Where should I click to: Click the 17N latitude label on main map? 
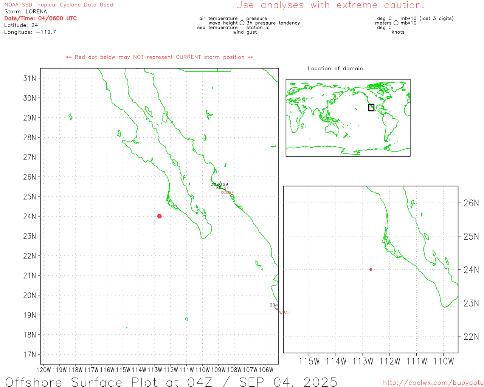(30, 354)
